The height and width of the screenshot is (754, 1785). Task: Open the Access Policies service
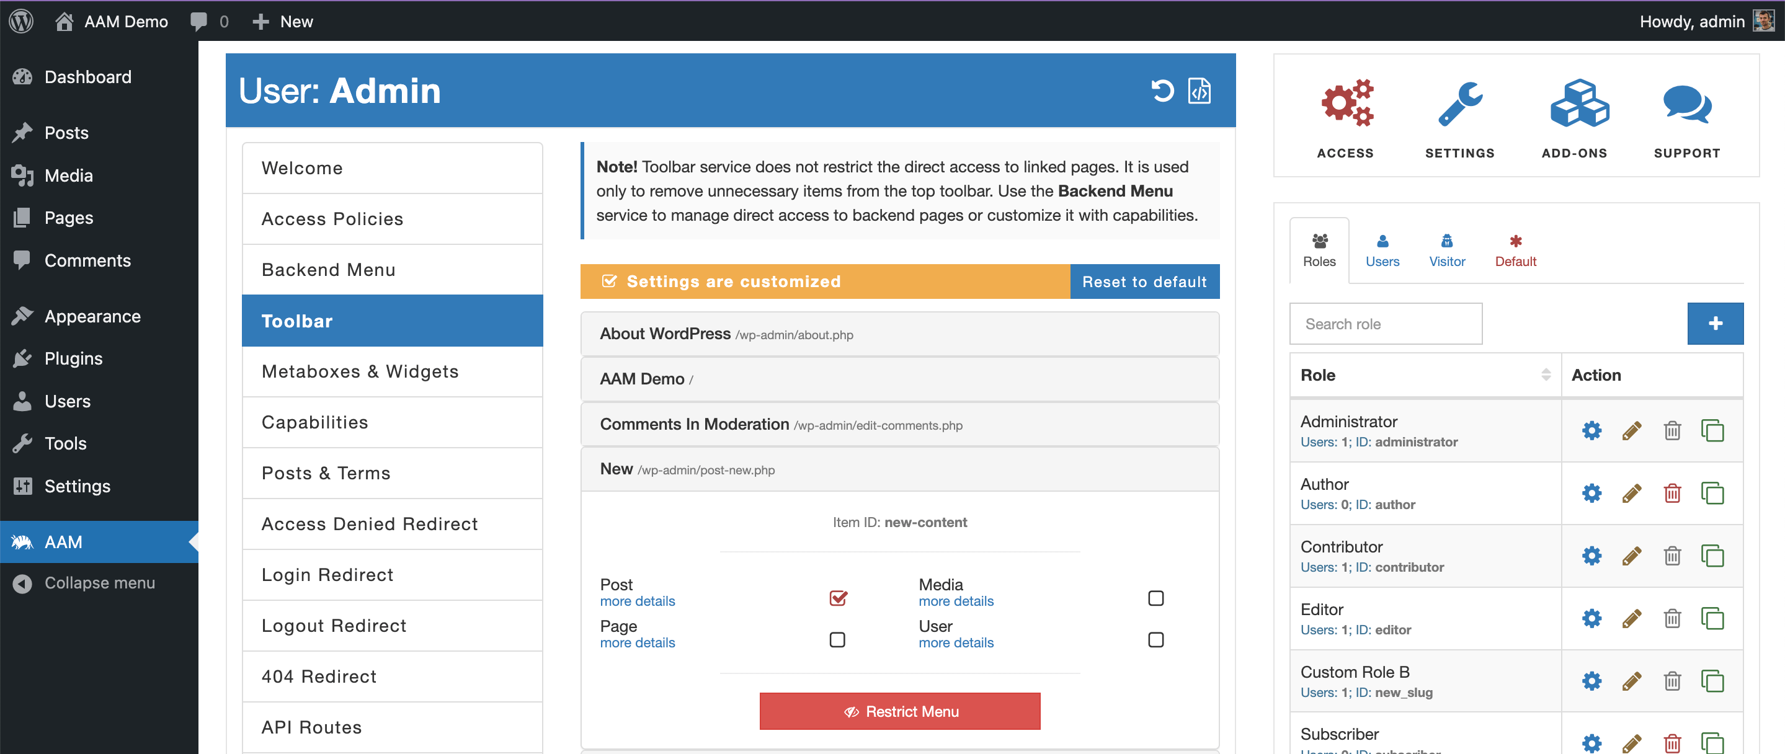click(x=392, y=219)
